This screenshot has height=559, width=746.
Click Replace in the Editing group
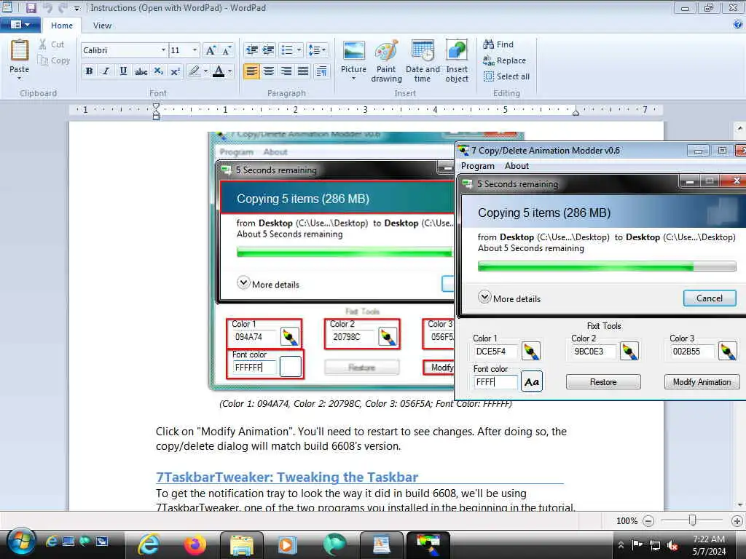tap(504, 60)
